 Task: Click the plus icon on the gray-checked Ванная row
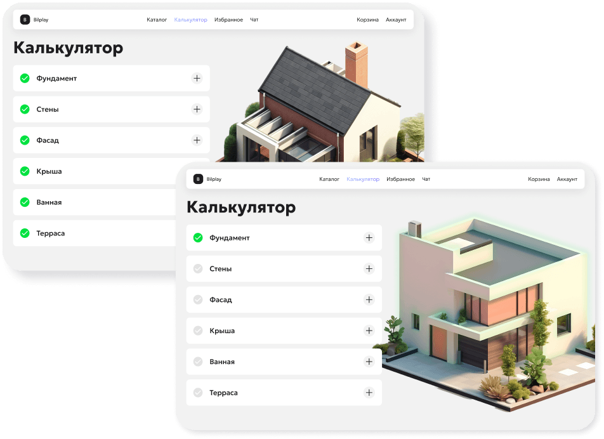pos(369,362)
